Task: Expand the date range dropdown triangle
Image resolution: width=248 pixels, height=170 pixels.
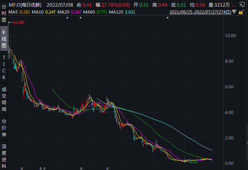Action: (234, 12)
